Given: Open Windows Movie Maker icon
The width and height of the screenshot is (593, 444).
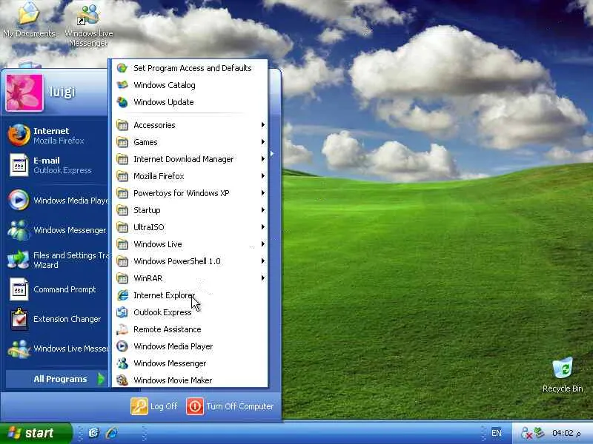Looking at the screenshot, I should (x=122, y=380).
